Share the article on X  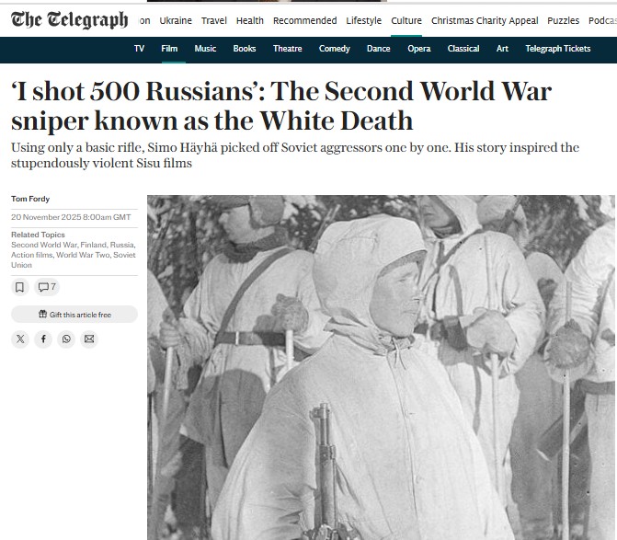pos(20,339)
